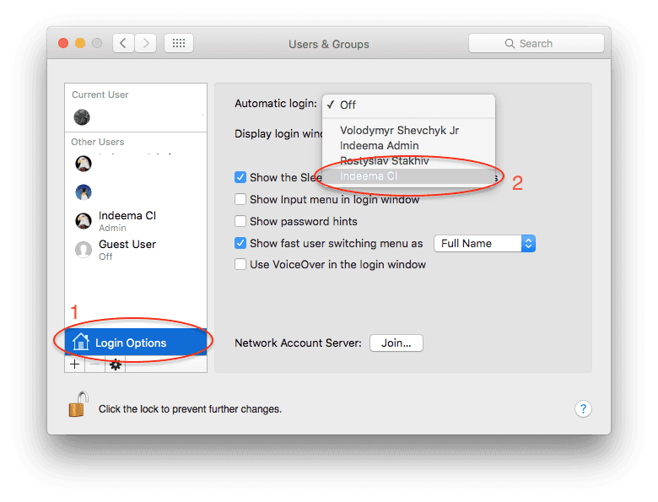Enable Use VoiceOver in the login window
This screenshot has width=658, height=502.
241,265
